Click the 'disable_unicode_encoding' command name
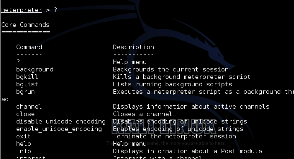This screenshot has width=294, height=159. (x=61, y=121)
